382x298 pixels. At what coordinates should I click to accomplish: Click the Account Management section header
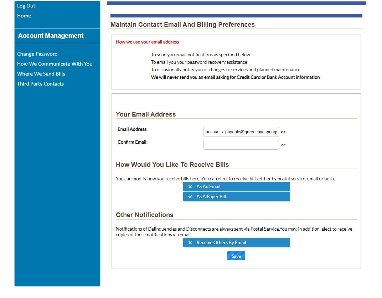pos(50,36)
